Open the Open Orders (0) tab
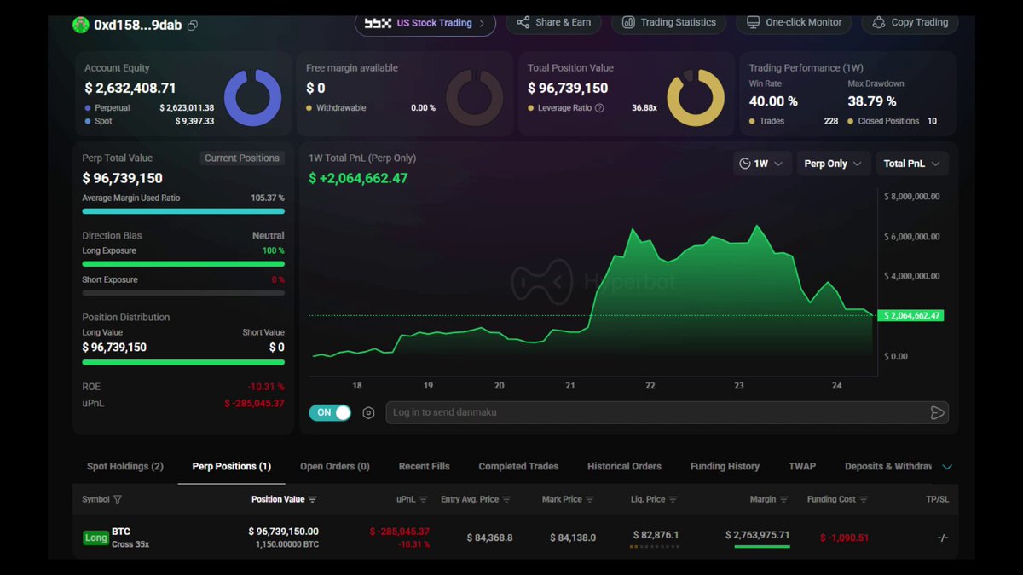 tap(335, 467)
